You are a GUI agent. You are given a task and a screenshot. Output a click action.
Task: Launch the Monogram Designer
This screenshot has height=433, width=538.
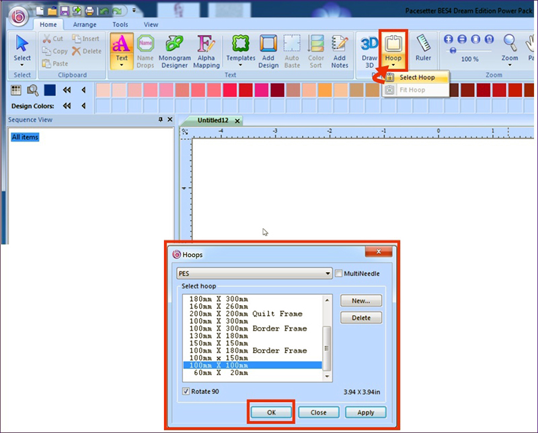174,51
